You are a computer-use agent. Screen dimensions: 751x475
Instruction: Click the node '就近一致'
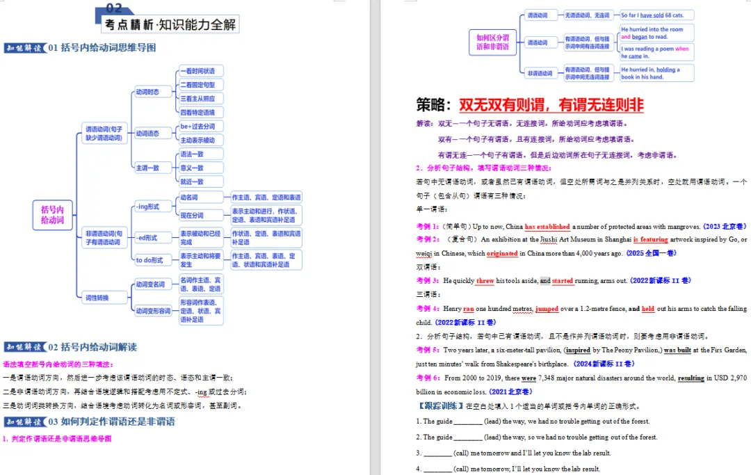[201, 182]
